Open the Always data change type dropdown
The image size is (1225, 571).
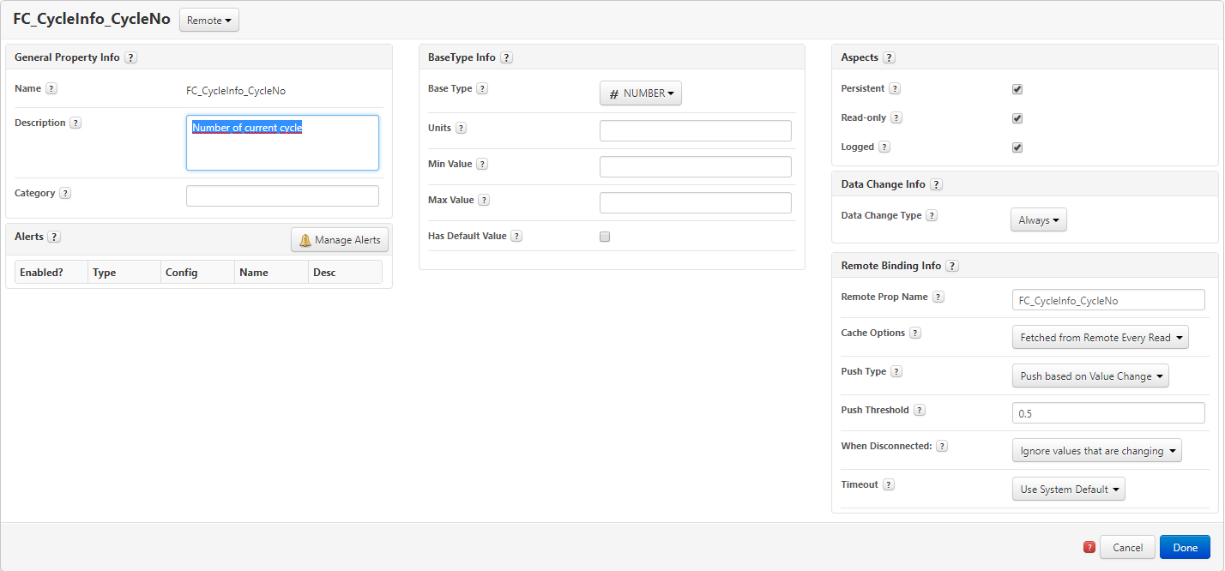(1039, 219)
